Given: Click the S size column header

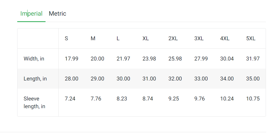Looking at the screenshot, I should [x=66, y=39].
